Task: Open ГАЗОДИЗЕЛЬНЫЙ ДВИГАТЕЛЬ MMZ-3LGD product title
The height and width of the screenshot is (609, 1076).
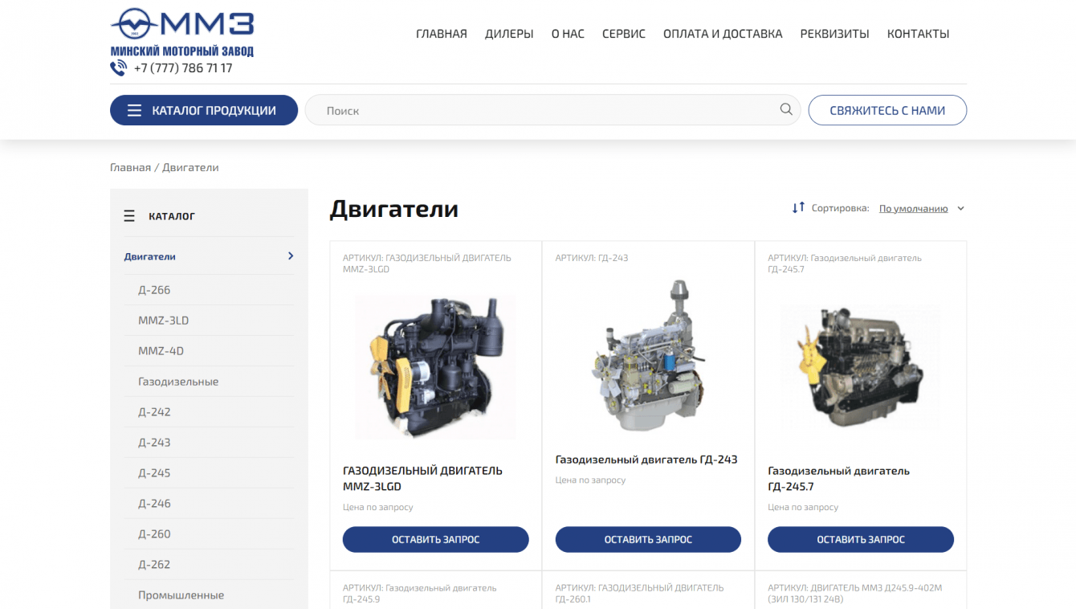Action: click(422, 479)
